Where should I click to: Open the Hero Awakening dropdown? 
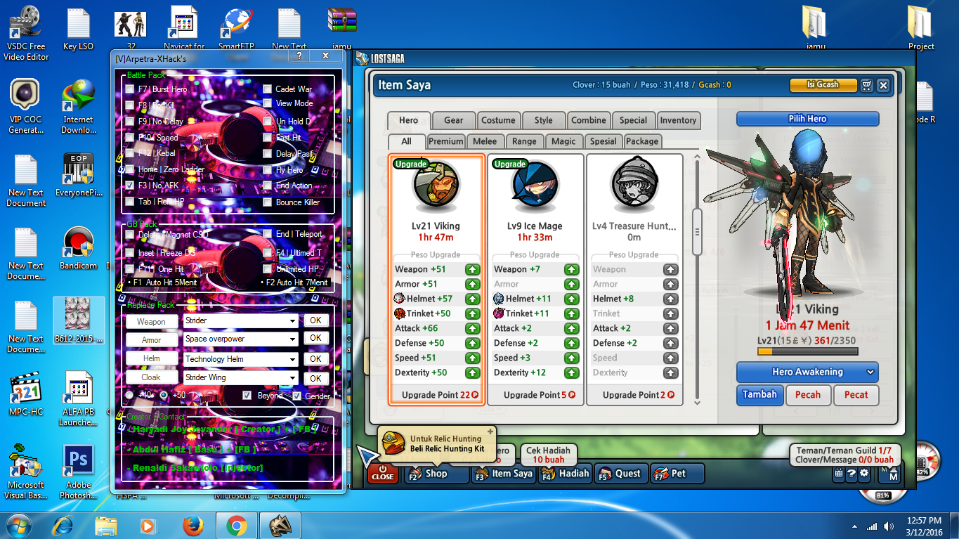pos(807,372)
